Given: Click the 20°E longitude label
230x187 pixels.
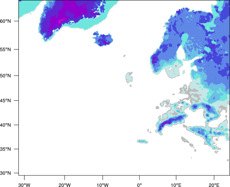Looking at the screenshot, I should [x=214, y=185].
